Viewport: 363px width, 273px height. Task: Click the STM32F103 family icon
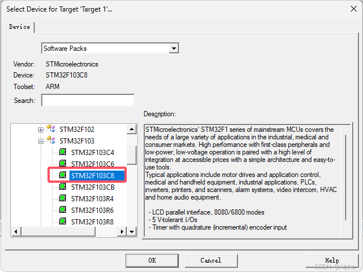pyautogui.click(x=51, y=140)
